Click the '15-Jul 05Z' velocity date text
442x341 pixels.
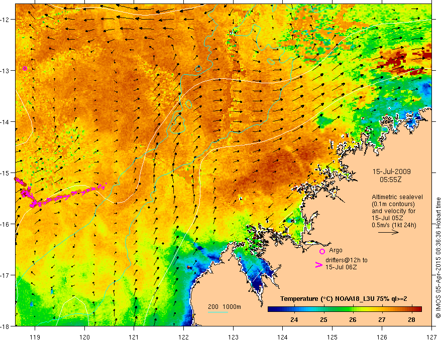point(387,218)
